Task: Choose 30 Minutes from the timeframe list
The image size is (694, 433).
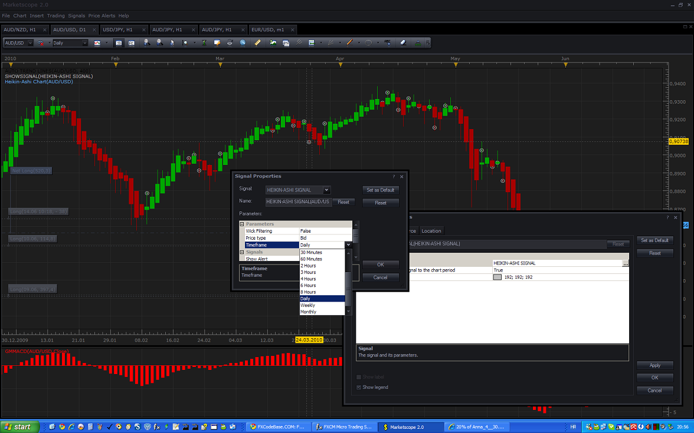Action: coord(322,252)
